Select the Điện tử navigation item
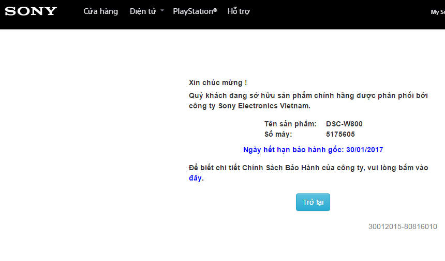Image resolution: width=445 pixels, height=261 pixels. click(142, 11)
